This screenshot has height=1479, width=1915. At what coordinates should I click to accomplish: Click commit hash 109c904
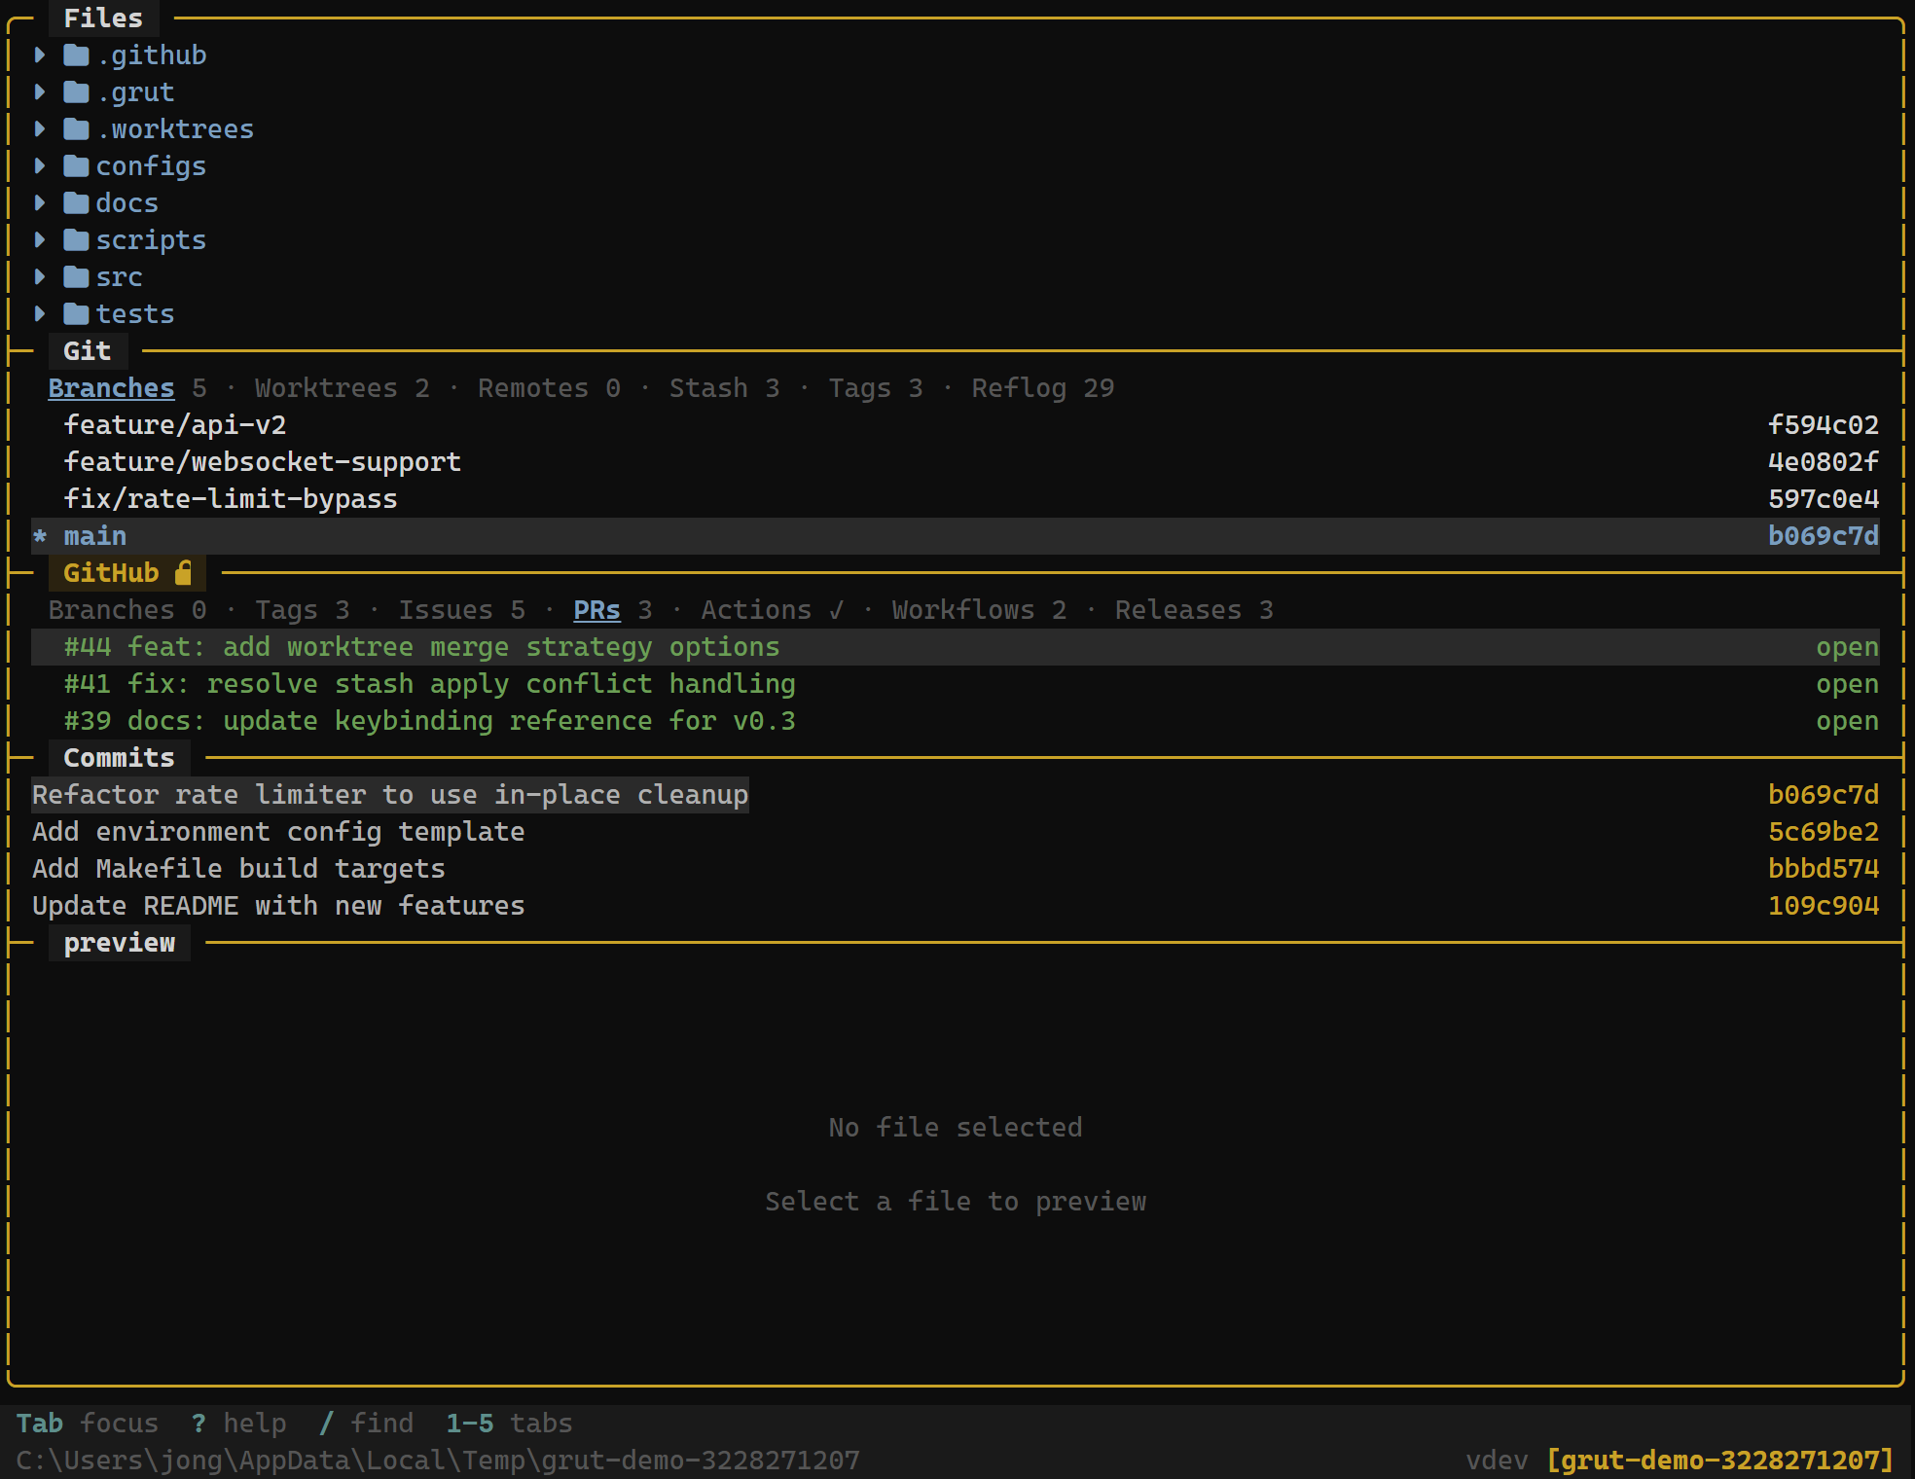click(x=1824, y=906)
